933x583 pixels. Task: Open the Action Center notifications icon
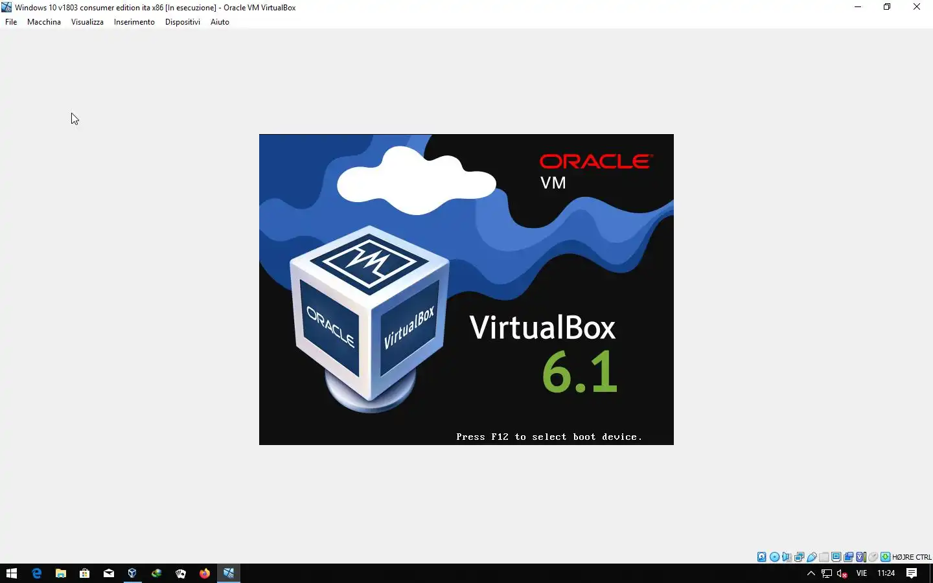[x=912, y=573]
